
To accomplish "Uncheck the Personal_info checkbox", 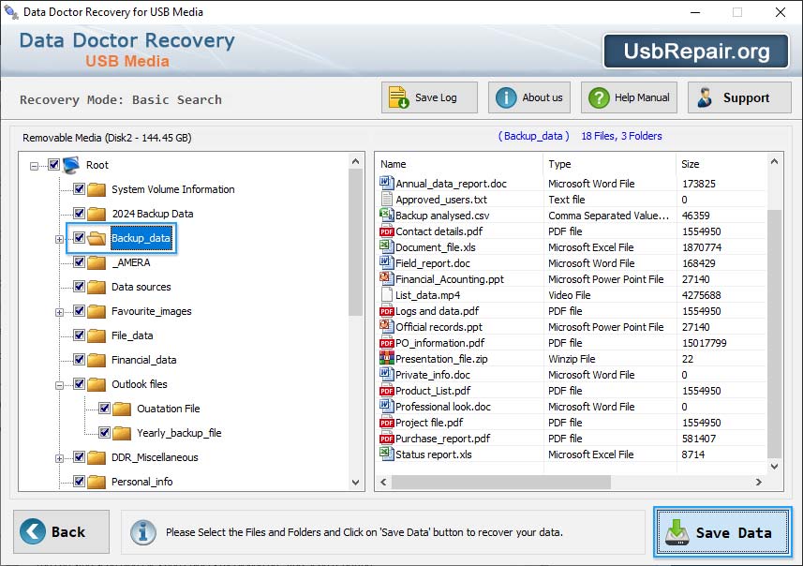I will (x=79, y=481).
